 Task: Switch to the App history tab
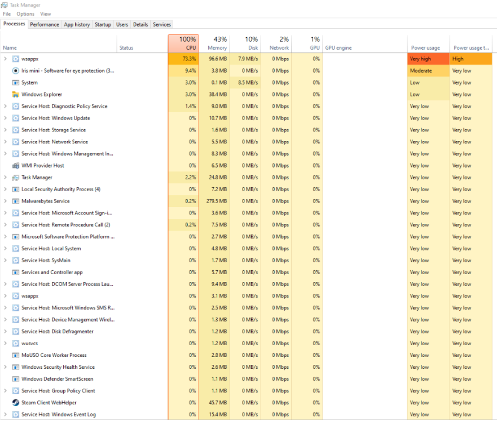[77, 24]
